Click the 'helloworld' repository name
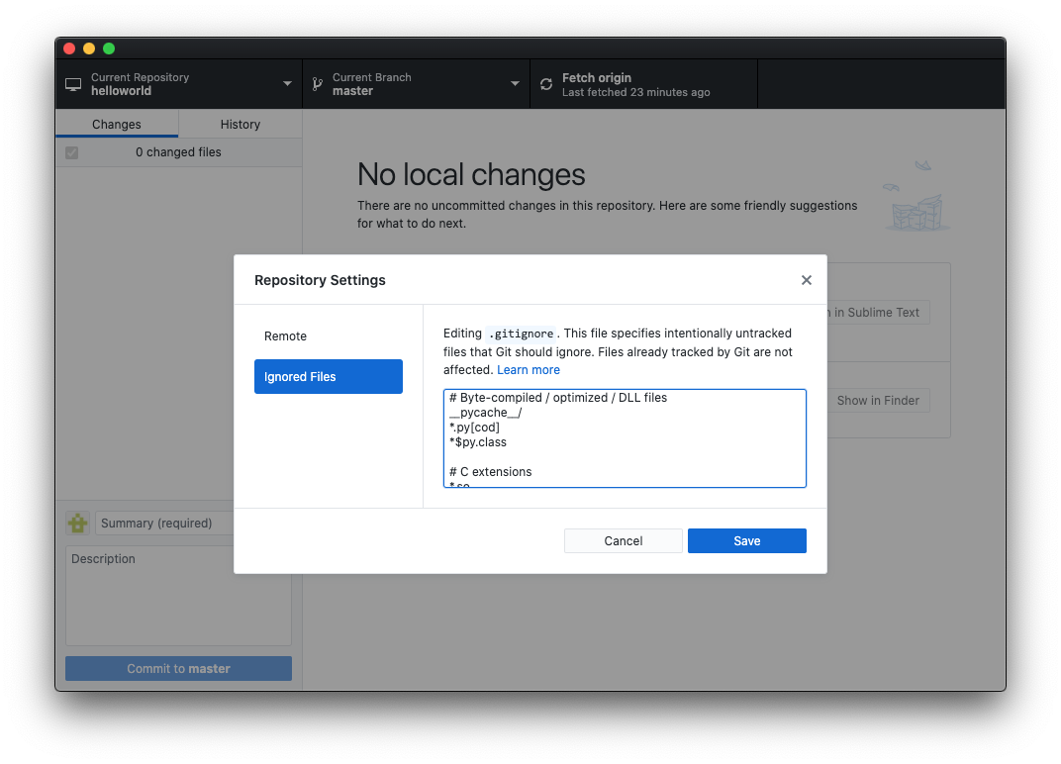This screenshot has height=764, width=1061. (121, 91)
